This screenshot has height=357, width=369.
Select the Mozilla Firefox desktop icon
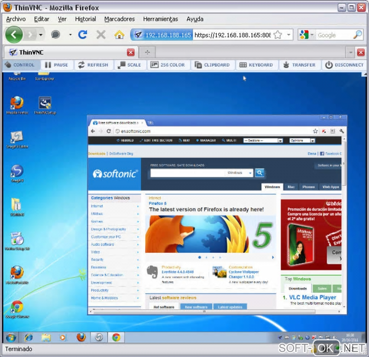(x=17, y=105)
